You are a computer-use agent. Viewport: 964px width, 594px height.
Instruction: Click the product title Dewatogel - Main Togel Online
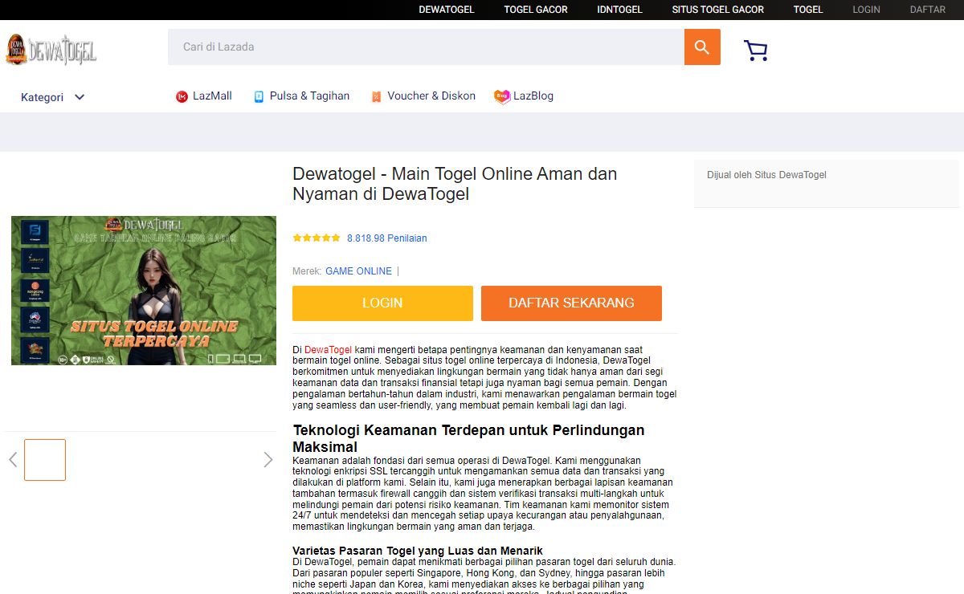[x=455, y=184]
